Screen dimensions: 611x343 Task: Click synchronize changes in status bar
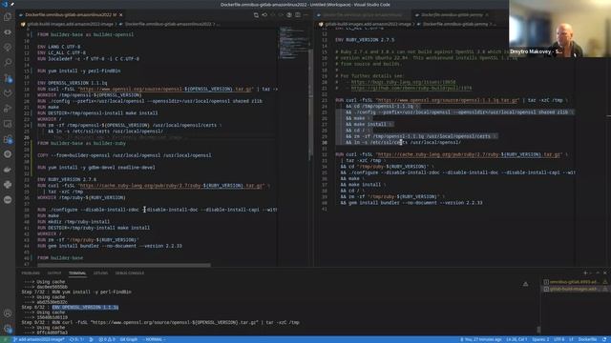[x=76, y=339]
